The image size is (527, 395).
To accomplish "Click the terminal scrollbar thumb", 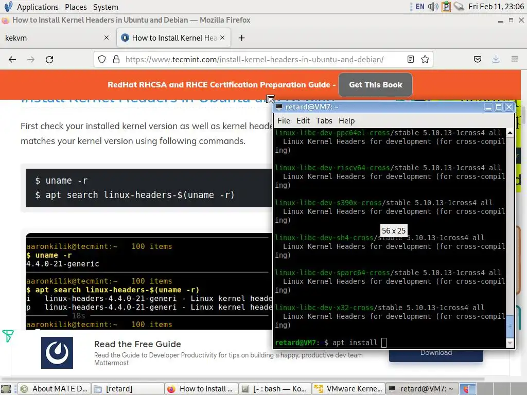I will (x=510, y=326).
